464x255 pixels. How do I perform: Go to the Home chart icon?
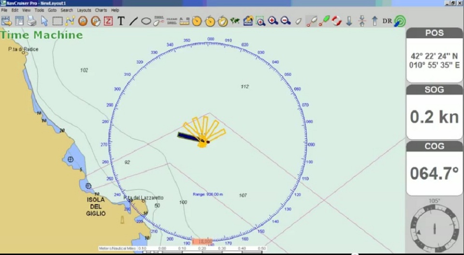[248, 21]
